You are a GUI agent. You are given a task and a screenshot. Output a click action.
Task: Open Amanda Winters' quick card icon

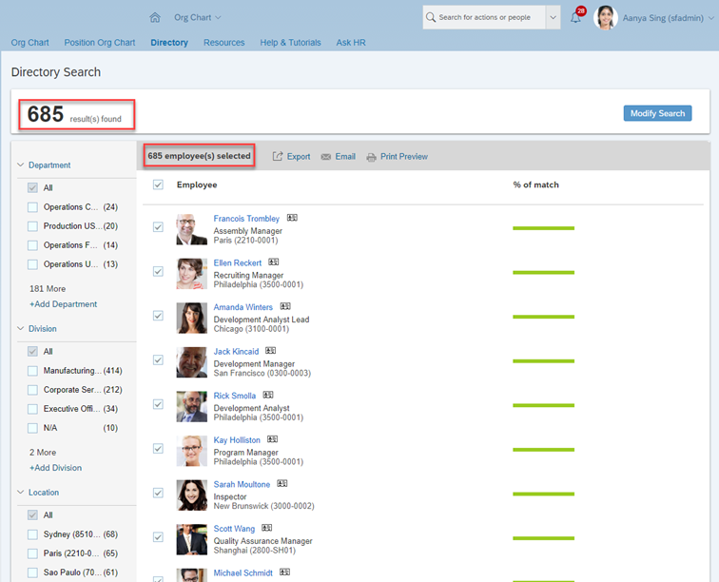(x=285, y=306)
